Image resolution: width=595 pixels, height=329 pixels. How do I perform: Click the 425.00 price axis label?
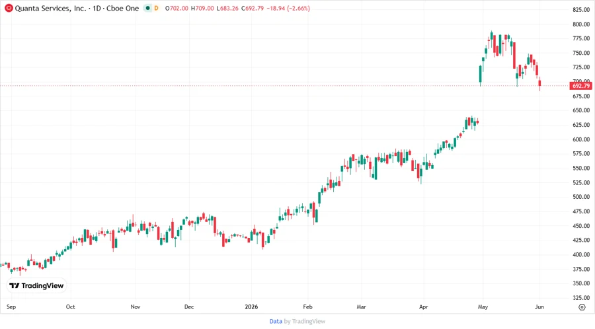581,240
